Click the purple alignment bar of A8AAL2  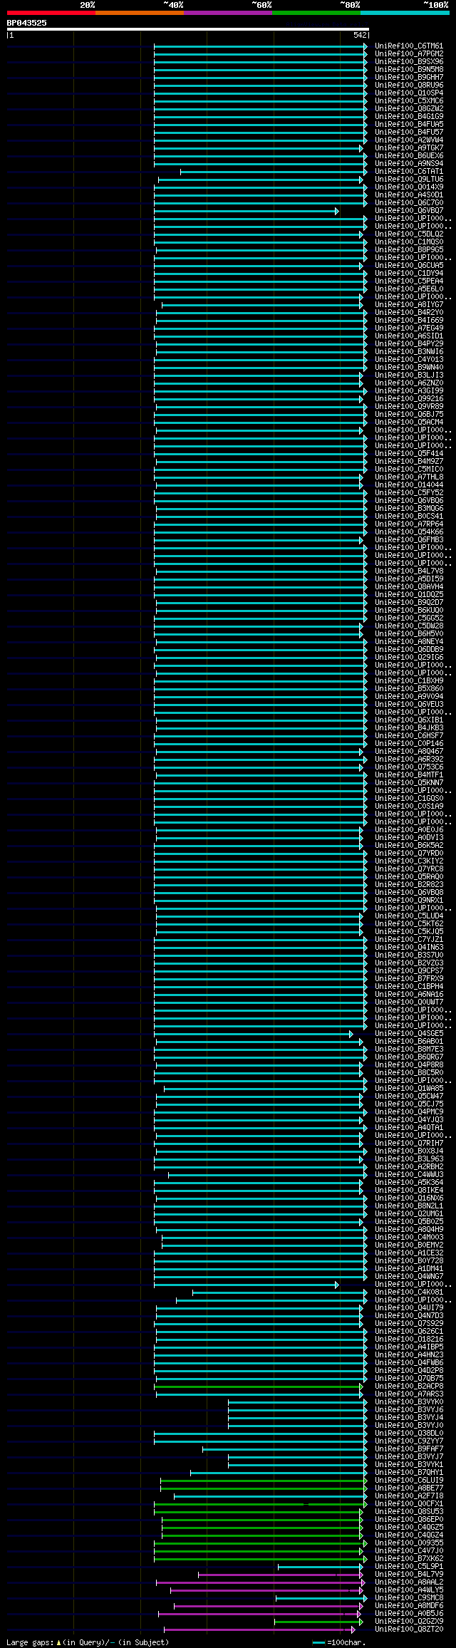261,1582
